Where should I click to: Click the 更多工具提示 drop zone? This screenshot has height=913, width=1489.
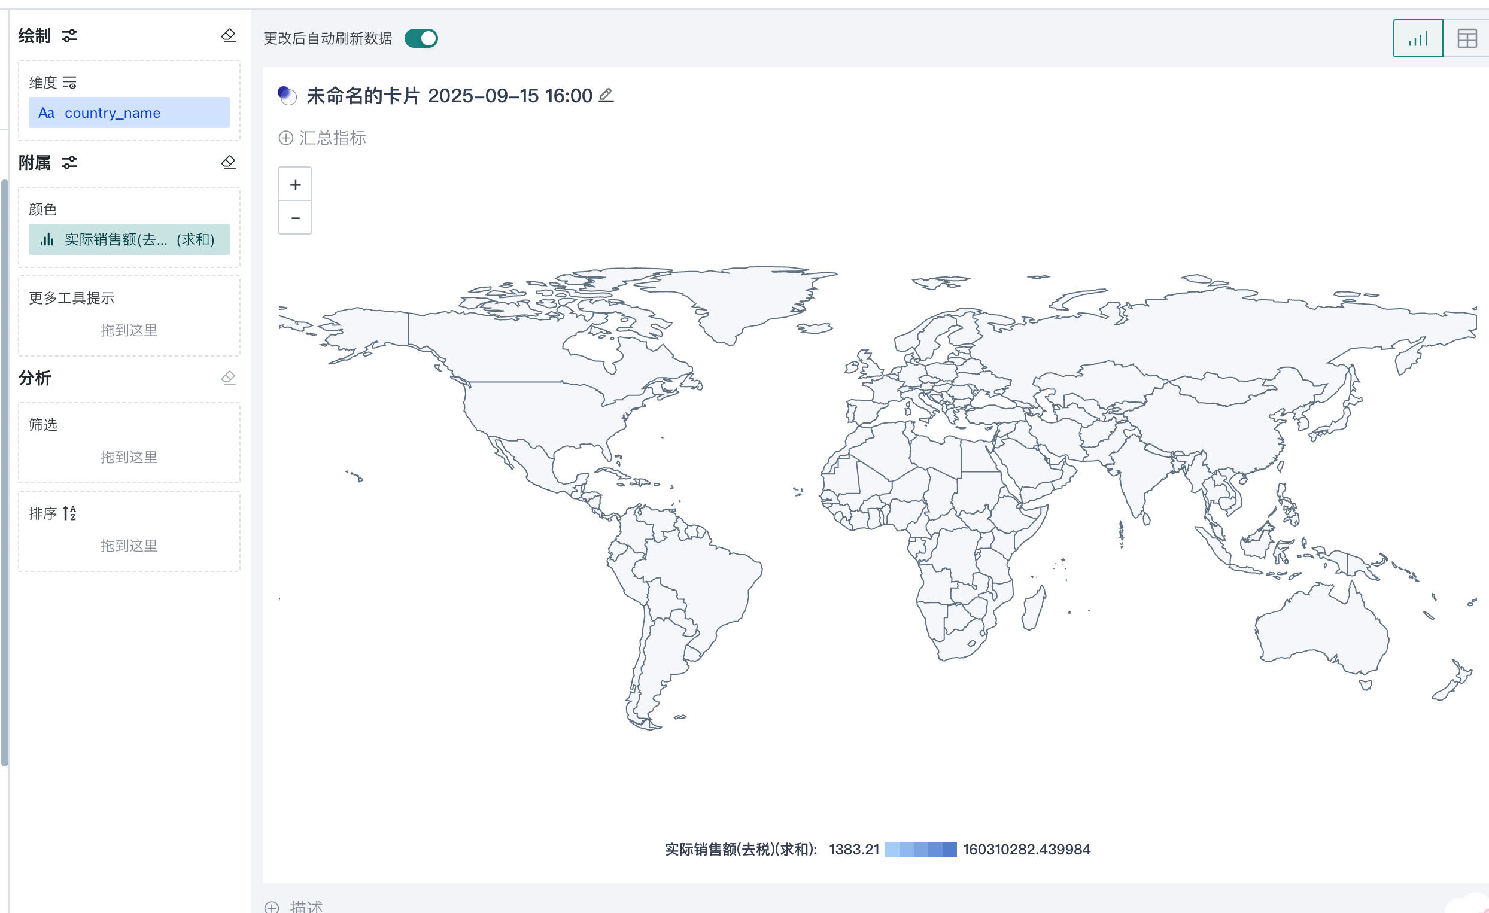(x=129, y=330)
